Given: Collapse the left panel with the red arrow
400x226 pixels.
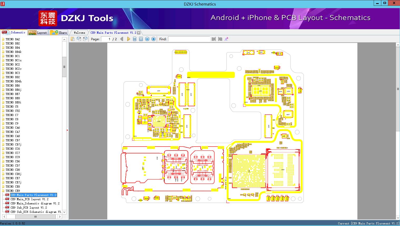Looking at the screenshot, I should pyautogui.click(x=67, y=130).
